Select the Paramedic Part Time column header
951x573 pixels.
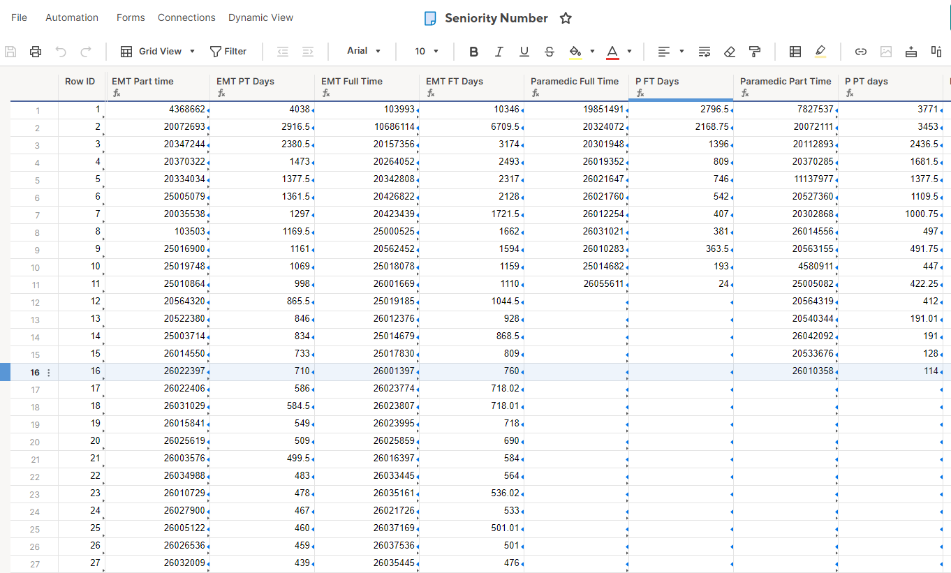click(786, 86)
